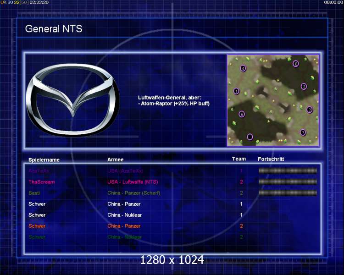Click the "Luftwaffen-General, aber:" description line
This screenshot has height=275, width=344.
(169, 98)
